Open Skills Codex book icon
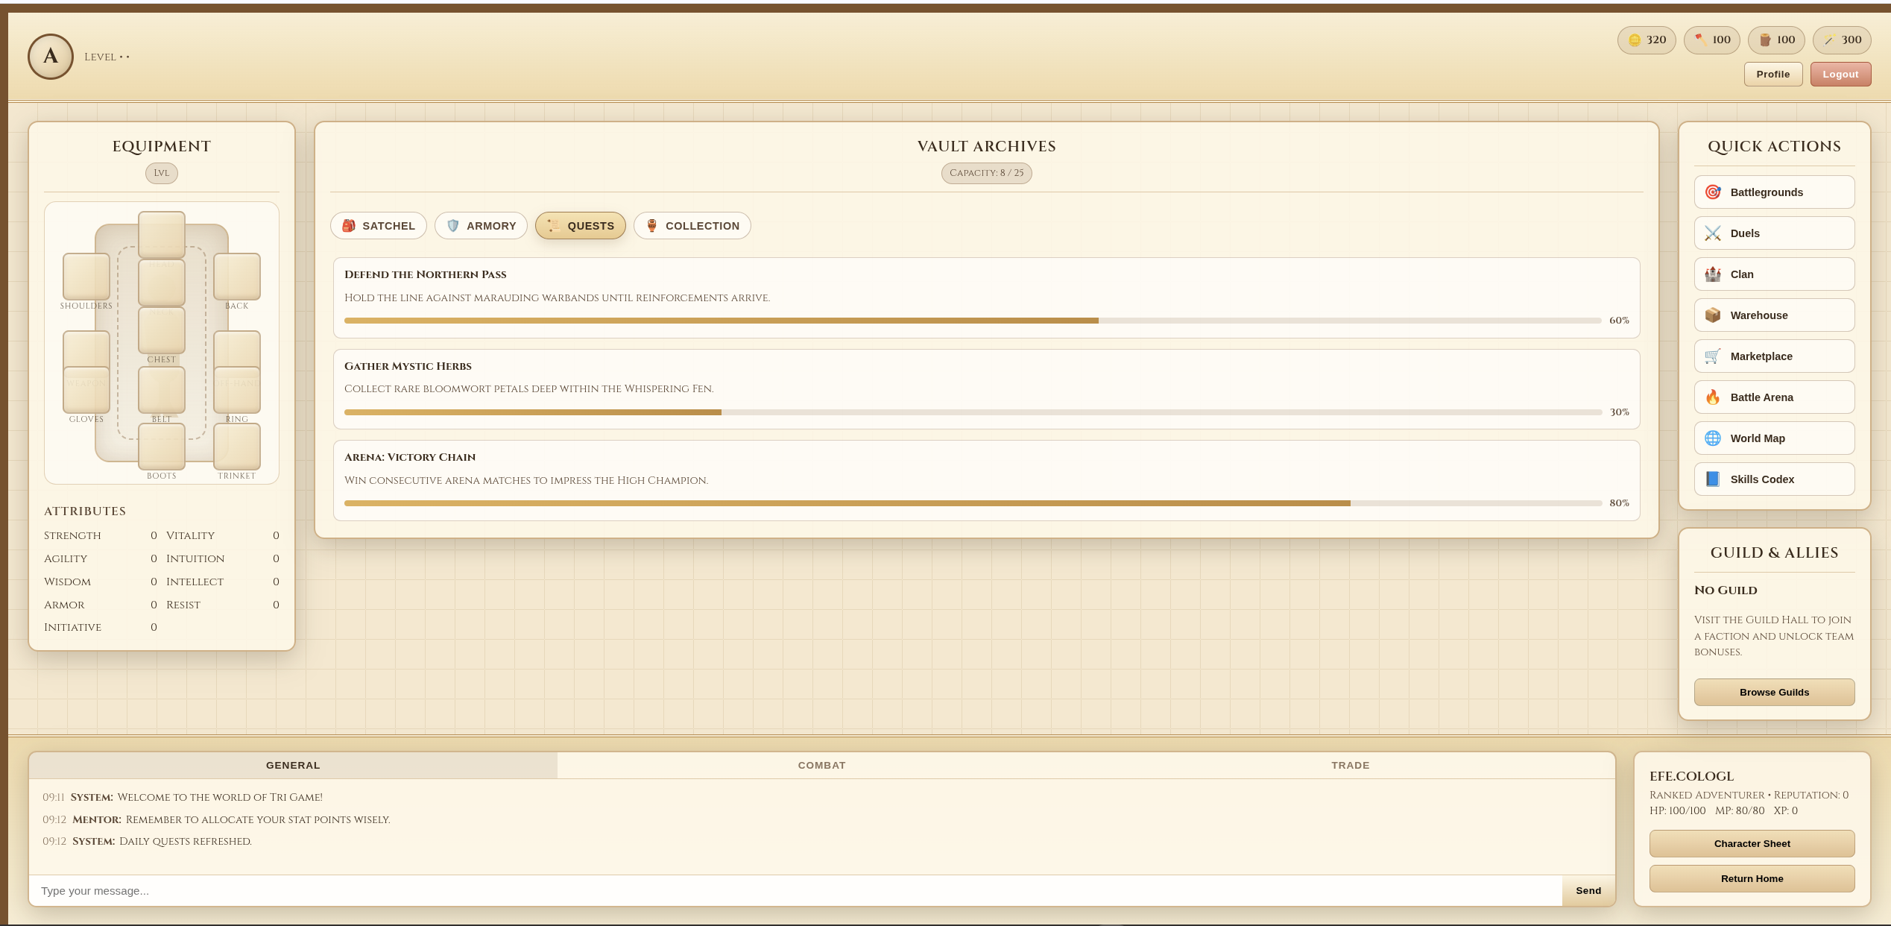The height and width of the screenshot is (926, 1891). pyautogui.click(x=1713, y=479)
